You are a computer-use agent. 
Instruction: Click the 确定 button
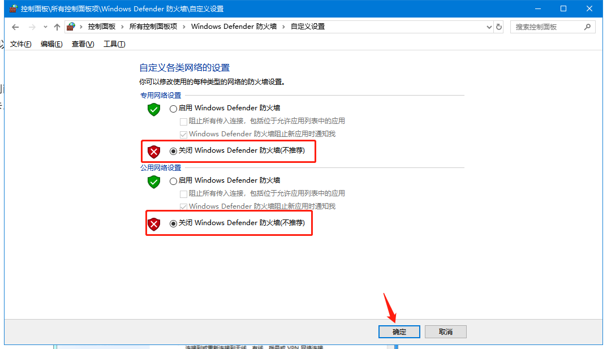(399, 331)
